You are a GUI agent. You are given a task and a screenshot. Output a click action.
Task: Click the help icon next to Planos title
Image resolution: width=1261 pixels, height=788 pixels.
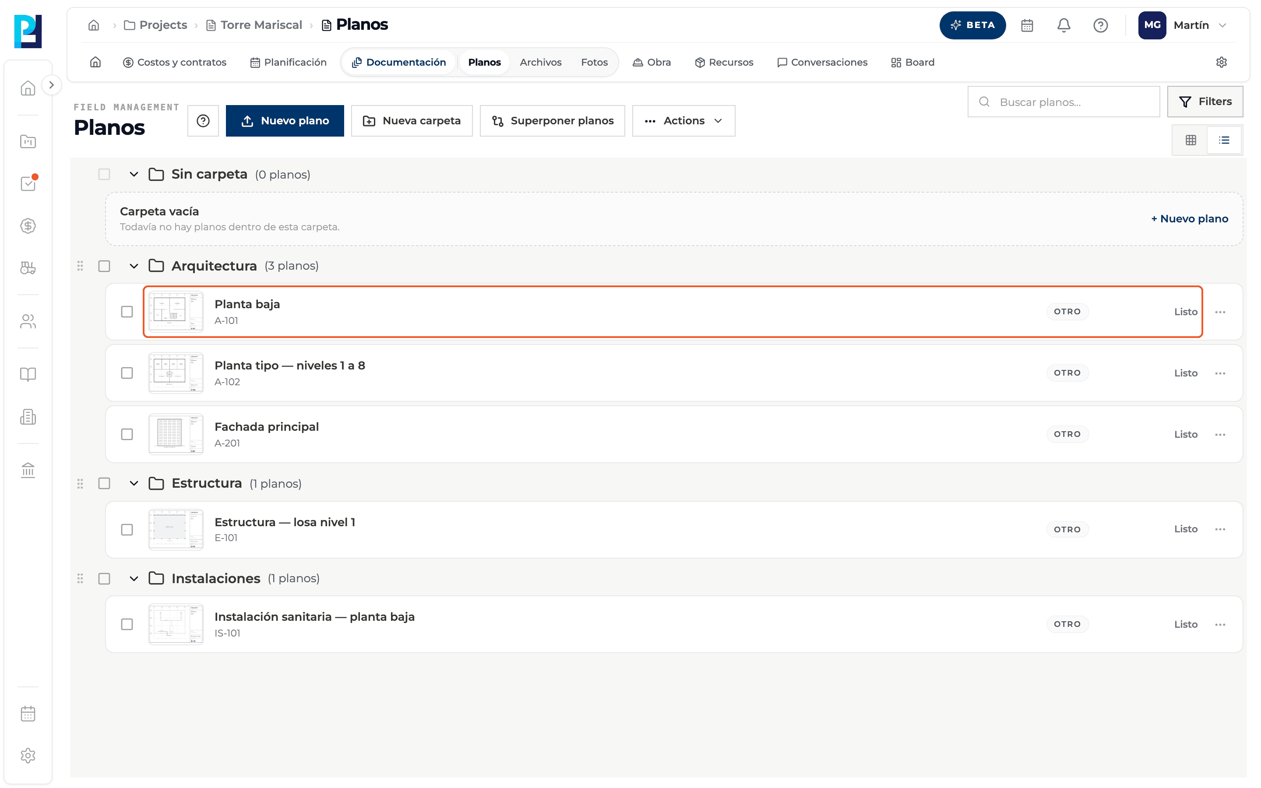203,120
